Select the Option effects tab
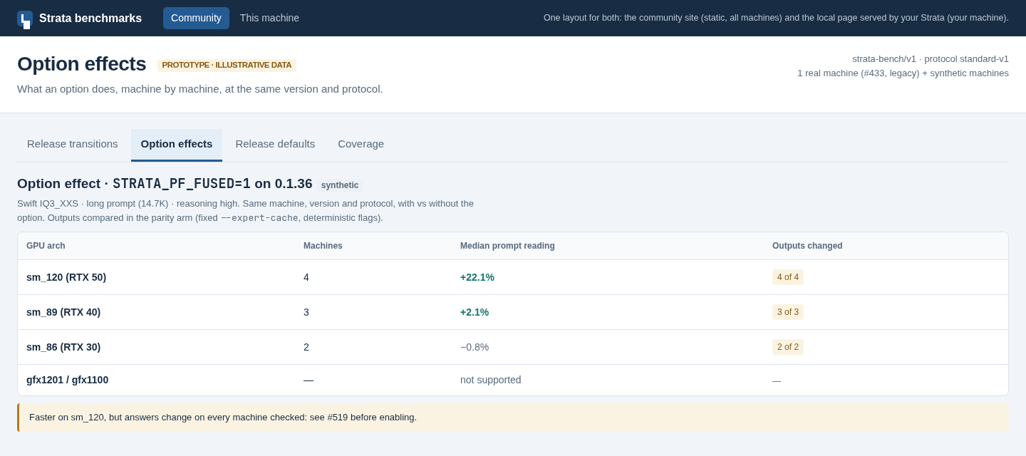Image resolution: width=1026 pixels, height=456 pixels. tap(177, 145)
